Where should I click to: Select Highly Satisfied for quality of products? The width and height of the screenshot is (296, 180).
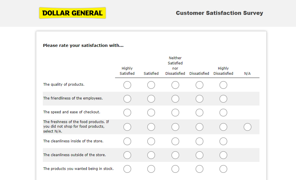[127, 85]
